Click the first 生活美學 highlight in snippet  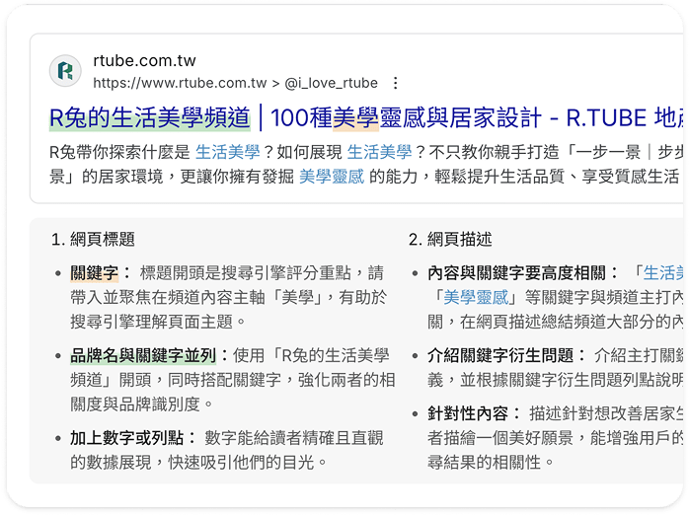point(228,152)
